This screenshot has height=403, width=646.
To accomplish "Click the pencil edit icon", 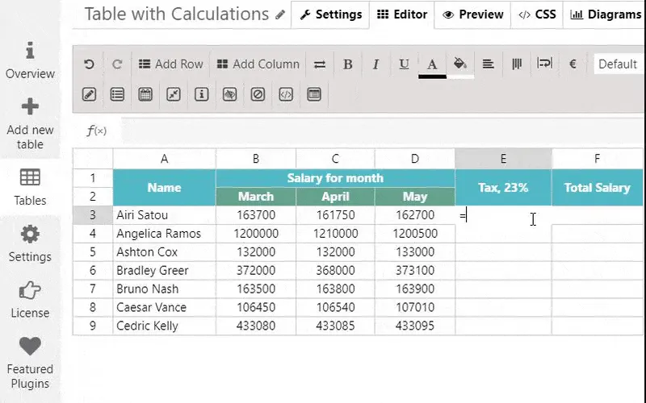I will [x=89, y=94].
